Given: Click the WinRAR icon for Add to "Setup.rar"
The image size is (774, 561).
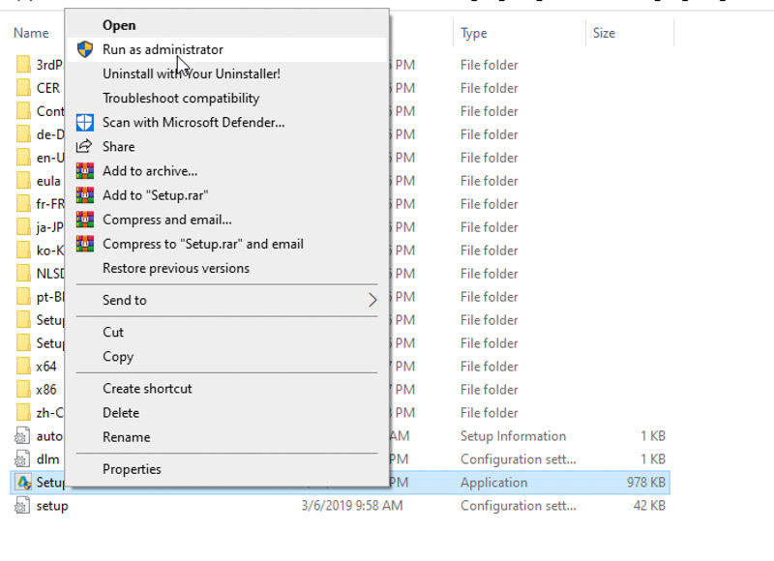Looking at the screenshot, I should click(x=85, y=195).
